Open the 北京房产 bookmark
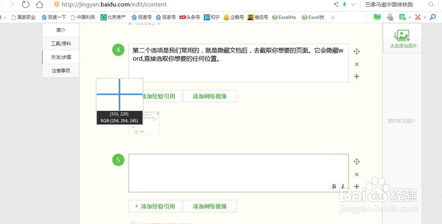Viewport: 442px width, 224px height. point(113,17)
